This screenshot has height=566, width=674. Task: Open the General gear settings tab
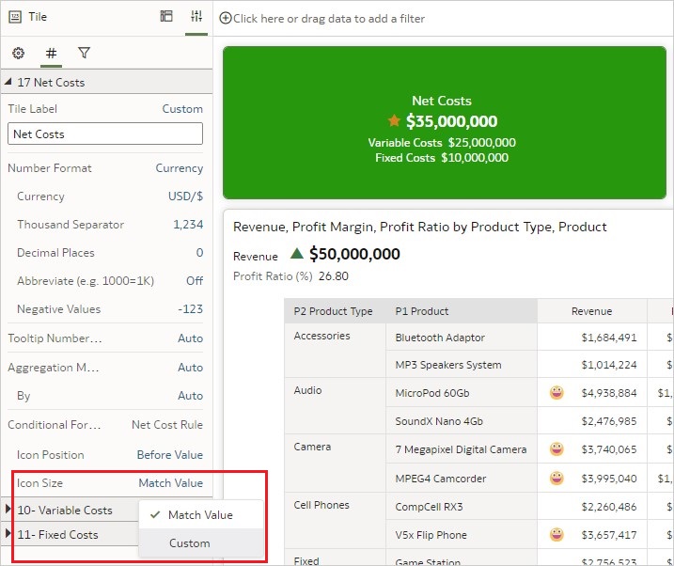[18, 54]
